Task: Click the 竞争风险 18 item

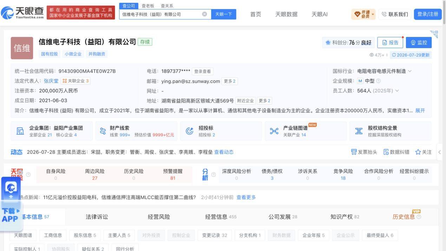Action: [x=343, y=174]
